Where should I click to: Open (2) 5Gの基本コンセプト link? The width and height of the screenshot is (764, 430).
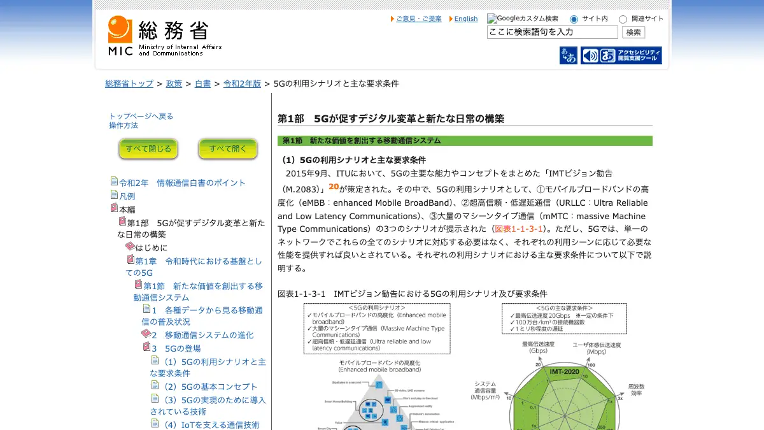pos(209,387)
